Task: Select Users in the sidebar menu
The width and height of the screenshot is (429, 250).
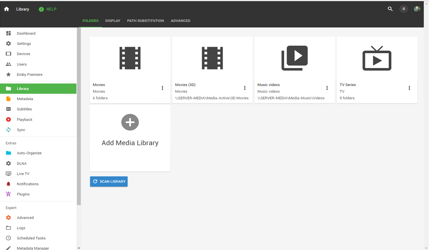Action: [38, 64]
